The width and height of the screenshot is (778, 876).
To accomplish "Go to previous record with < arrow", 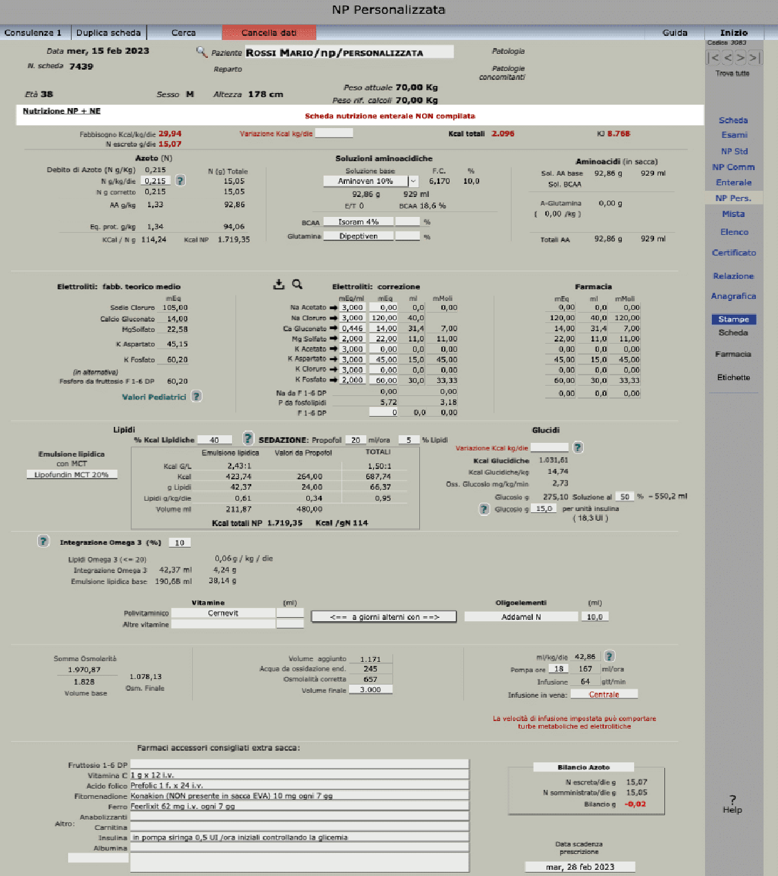I will click(x=728, y=58).
